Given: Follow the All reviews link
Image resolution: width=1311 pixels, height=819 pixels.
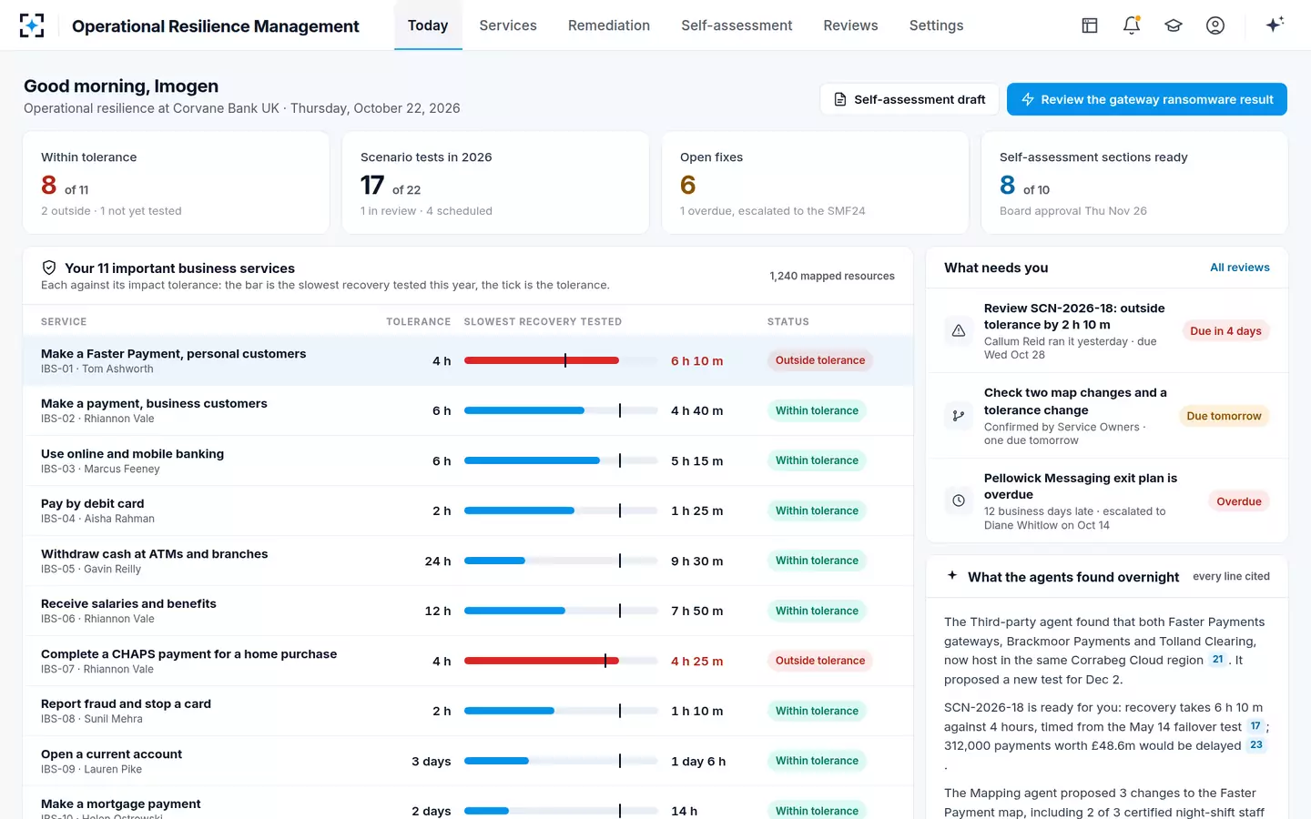Looking at the screenshot, I should tap(1239, 268).
